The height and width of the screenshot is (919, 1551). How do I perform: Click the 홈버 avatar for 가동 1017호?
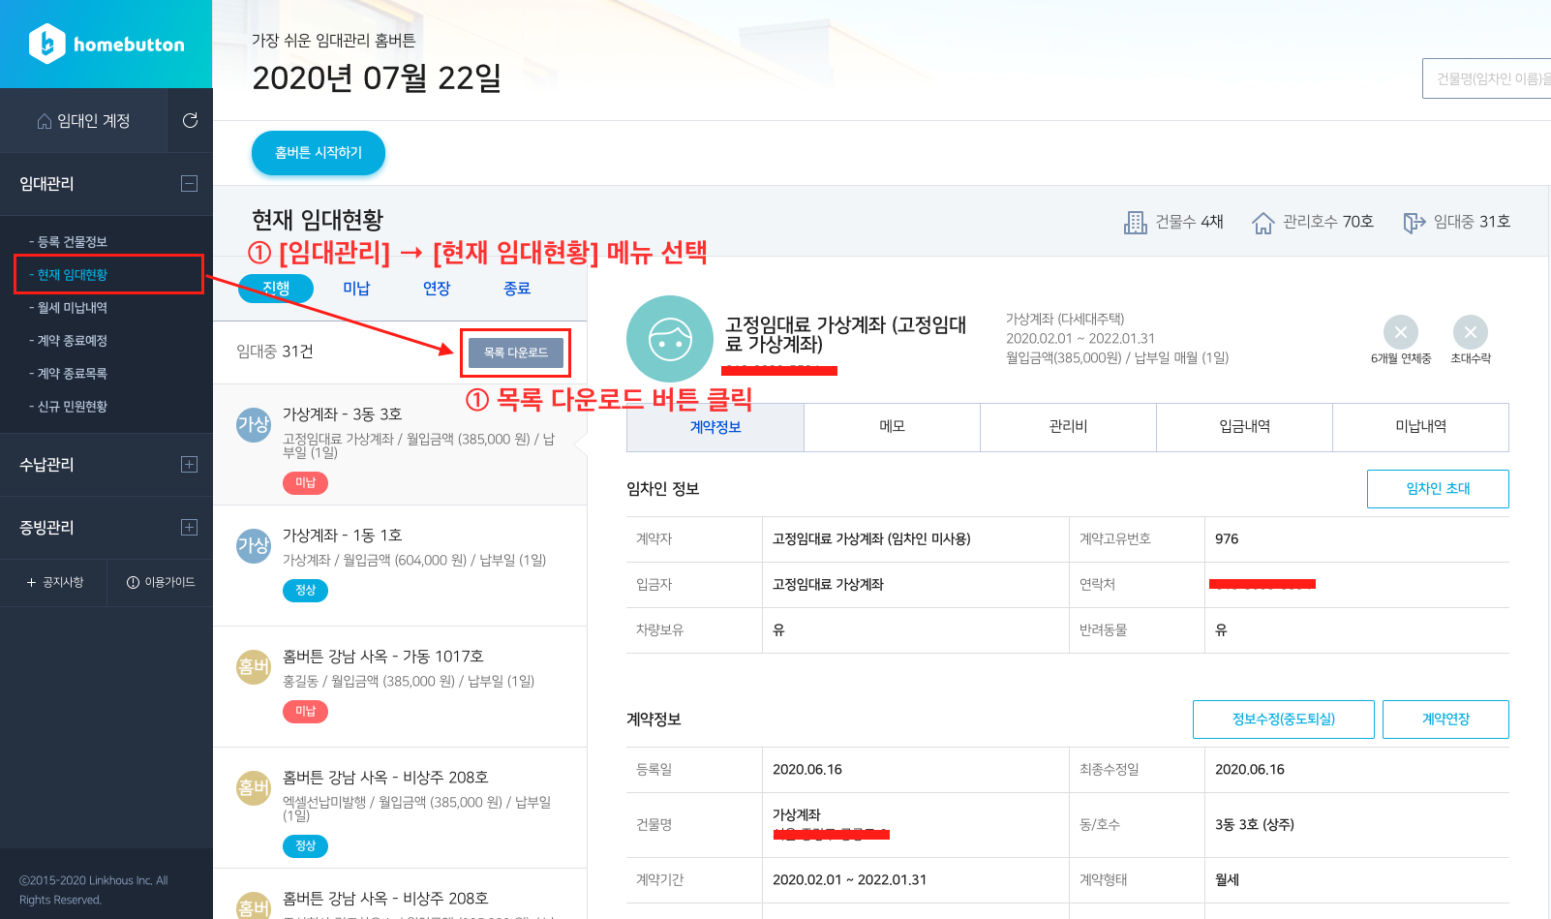(x=254, y=666)
